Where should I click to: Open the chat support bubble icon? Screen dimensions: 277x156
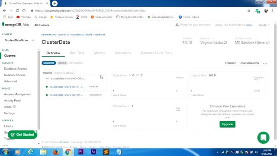coord(264,138)
